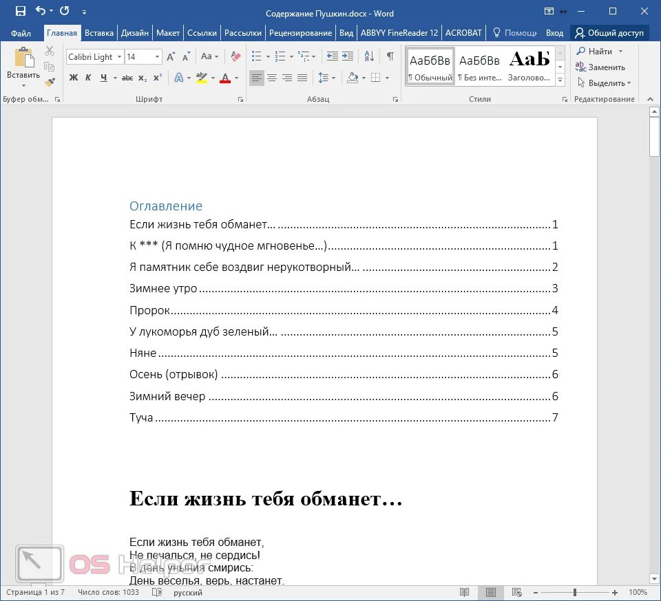Apply the Без интервала style
This screenshot has width=661, height=601.
click(x=480, y=67)
